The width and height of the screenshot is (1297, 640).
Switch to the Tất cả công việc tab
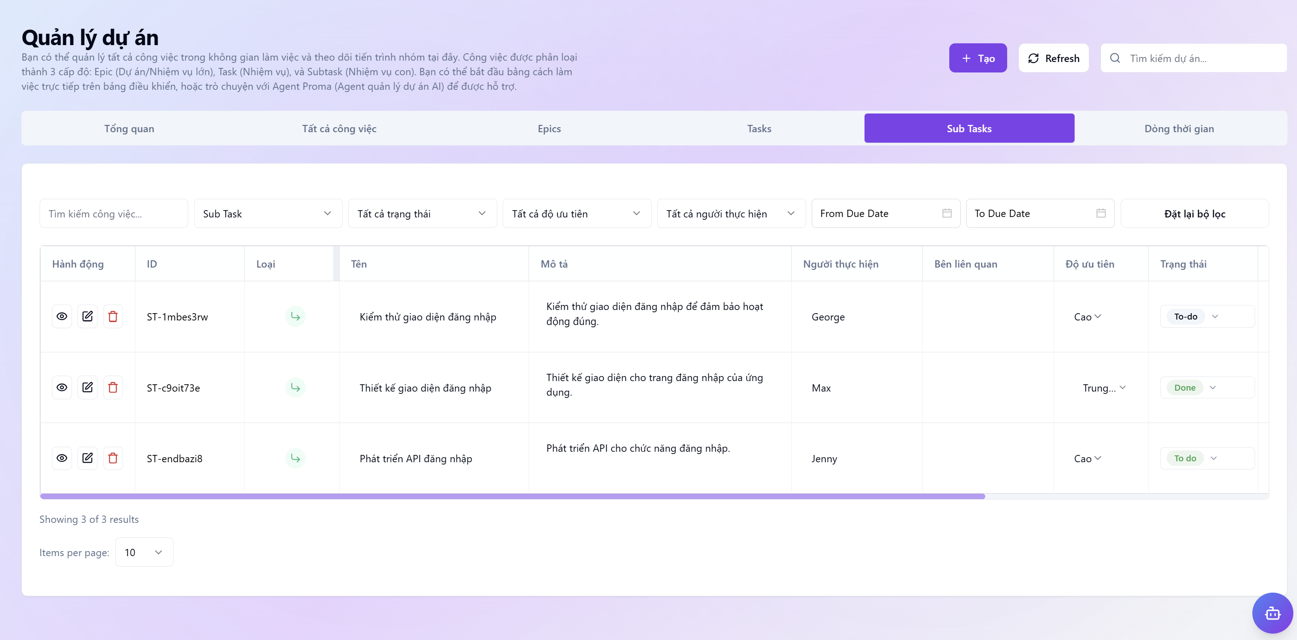click(339, 129)
